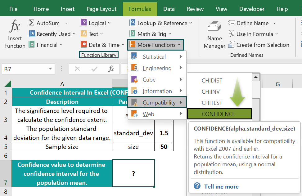Expand the Logical dropdown arrow

[x=109, y=23]
